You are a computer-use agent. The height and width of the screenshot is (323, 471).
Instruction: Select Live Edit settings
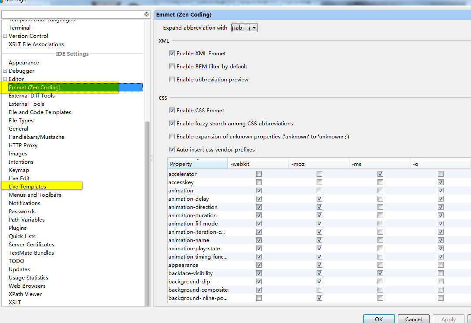tap(19, 178)
